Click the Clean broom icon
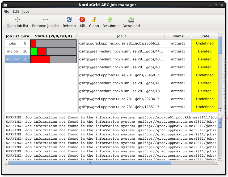 point(94,20)
